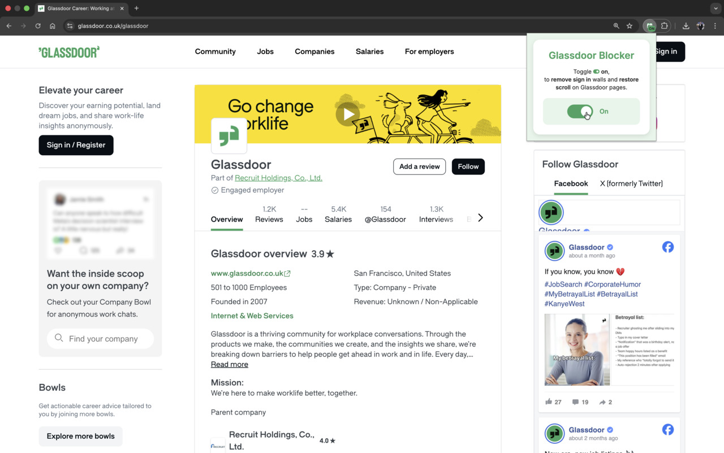This screenshot has height=453, width=724.
Task: Close the Glassdoor Career tab
Action: [122, 8]
